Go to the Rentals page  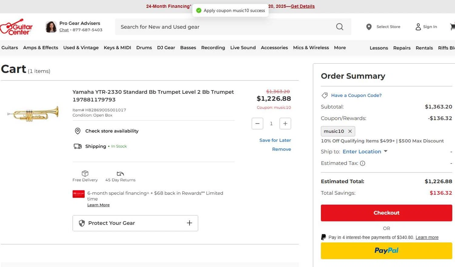point(424,48)
